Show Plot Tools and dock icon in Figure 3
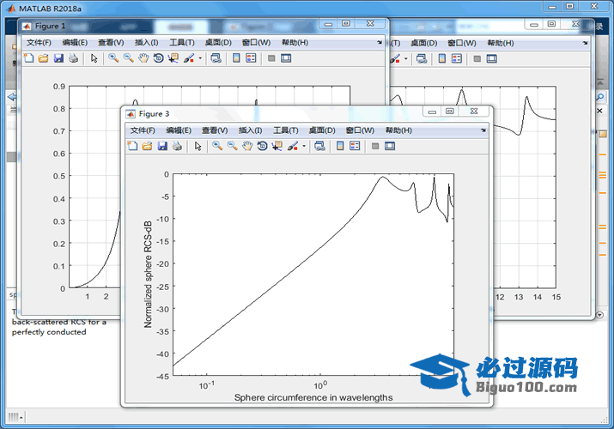 tap(390, 146)
